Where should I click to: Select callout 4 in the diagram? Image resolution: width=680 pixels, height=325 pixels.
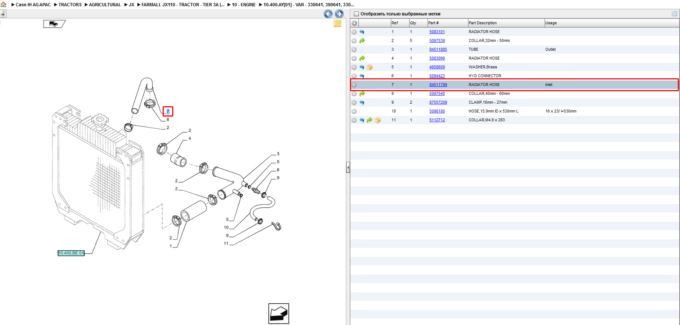[190, 139]
